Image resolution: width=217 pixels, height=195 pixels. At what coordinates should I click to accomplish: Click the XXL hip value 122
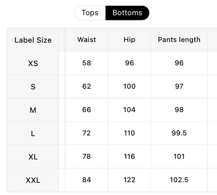[x=129, y=180]
